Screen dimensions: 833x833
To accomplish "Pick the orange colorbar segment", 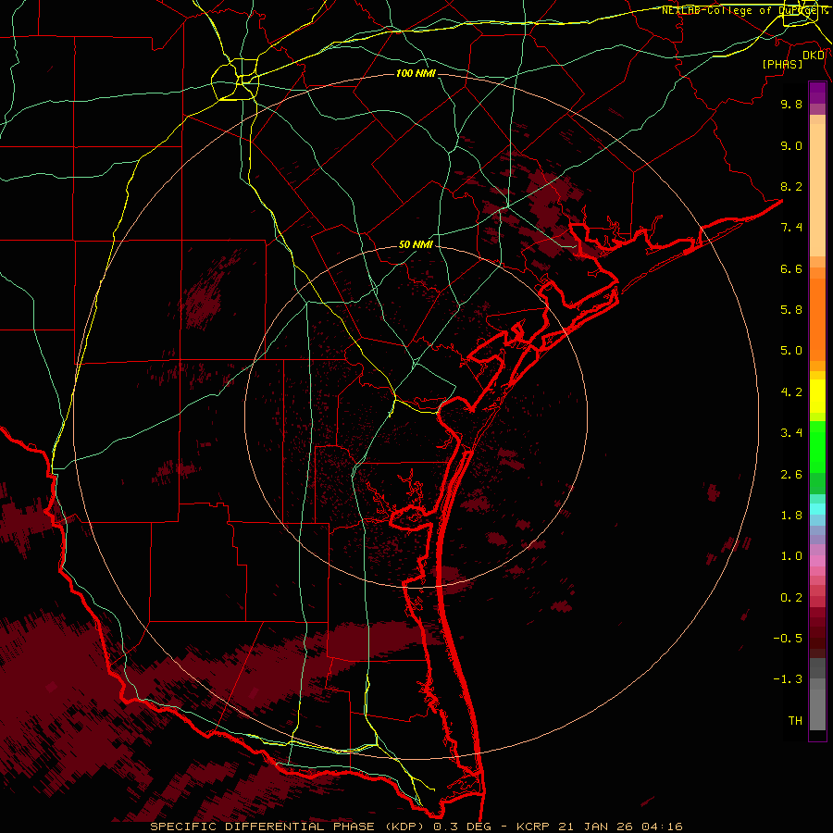I will coord(817,320).
